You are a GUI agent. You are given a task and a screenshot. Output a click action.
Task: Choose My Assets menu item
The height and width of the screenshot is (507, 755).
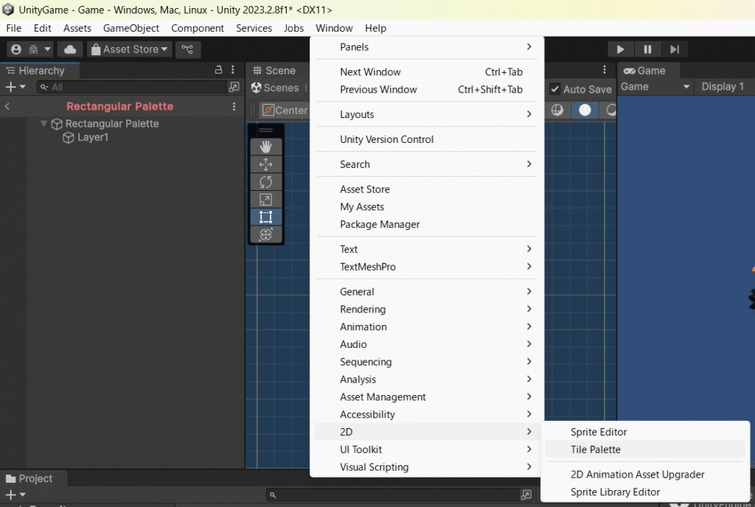click(x=427, y=207)
